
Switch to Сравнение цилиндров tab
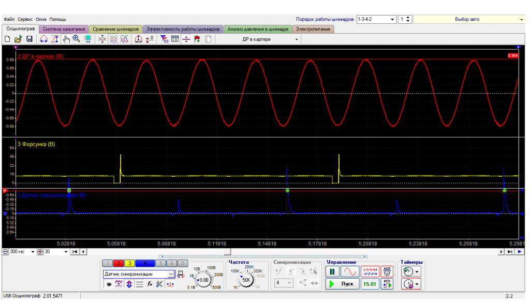point(115,29)
